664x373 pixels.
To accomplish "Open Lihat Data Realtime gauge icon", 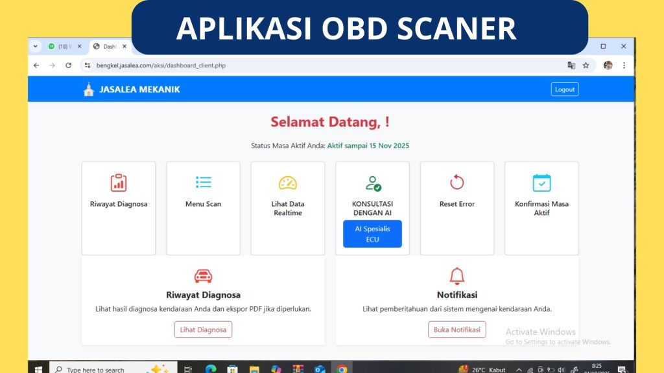I will [x=287, y=183].
